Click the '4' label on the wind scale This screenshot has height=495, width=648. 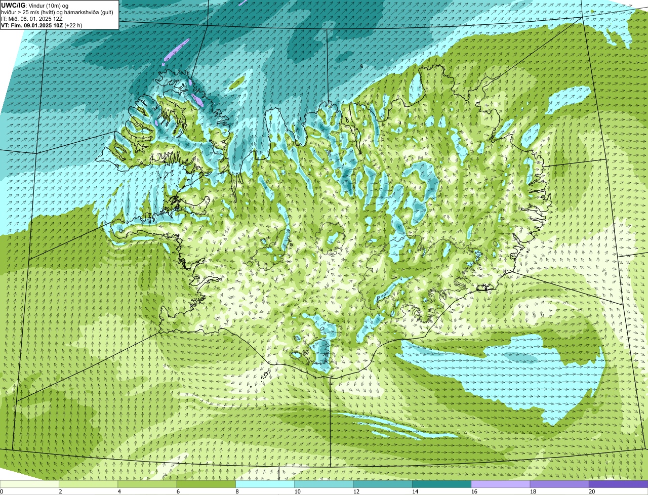coord(119,491)
